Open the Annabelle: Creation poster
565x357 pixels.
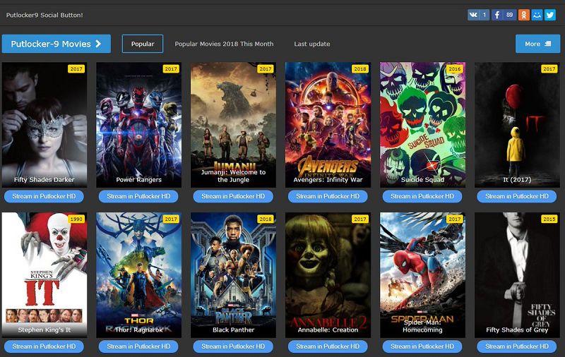328,275
